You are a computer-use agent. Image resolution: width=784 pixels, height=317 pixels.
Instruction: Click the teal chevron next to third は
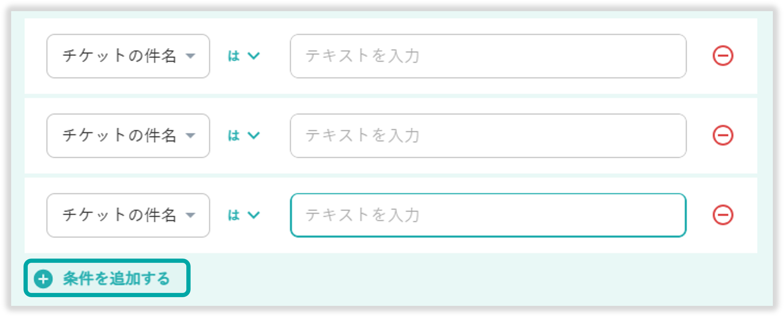(x=254, y=215)
